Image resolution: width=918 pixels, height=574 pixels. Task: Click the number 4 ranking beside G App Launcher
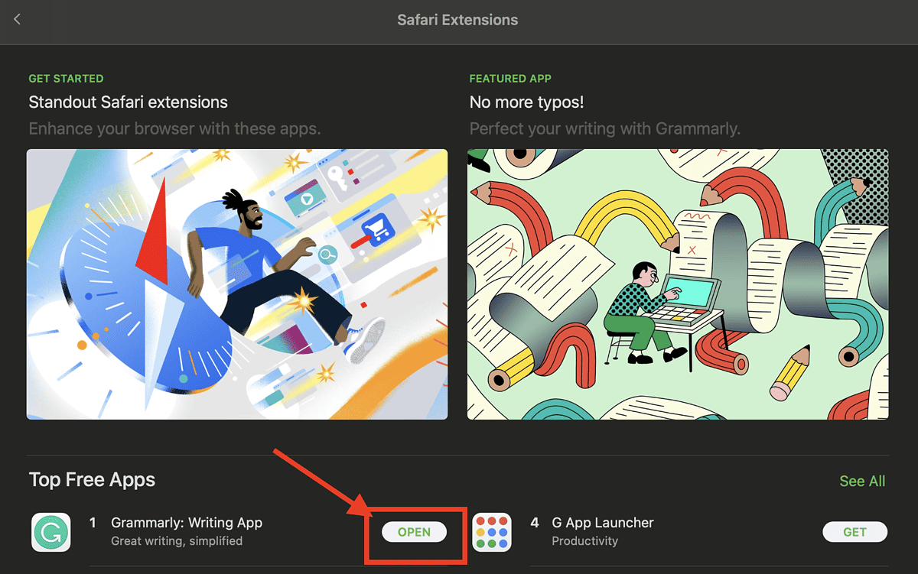[x=534, y=523]
